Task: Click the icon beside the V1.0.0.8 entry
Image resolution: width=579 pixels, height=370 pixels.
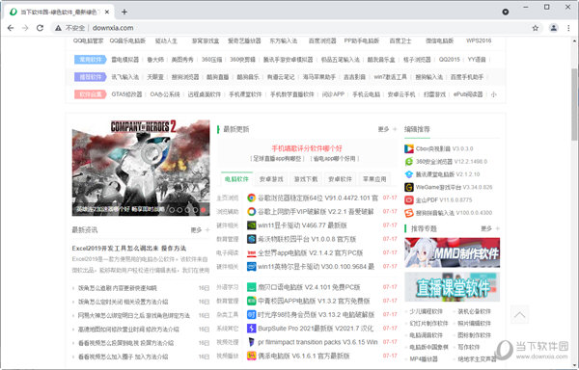Action: pyautogui.click(x=252, y=239)
